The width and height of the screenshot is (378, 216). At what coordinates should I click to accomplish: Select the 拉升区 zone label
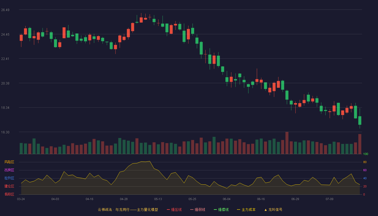coord(9,178)
